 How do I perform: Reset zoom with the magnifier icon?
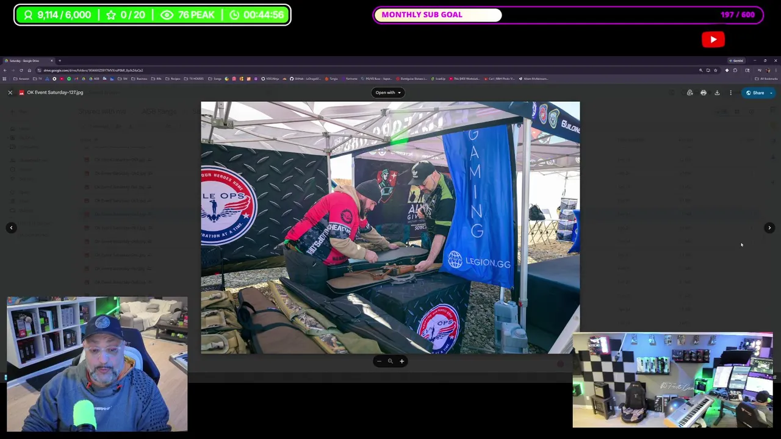(390, 361)
